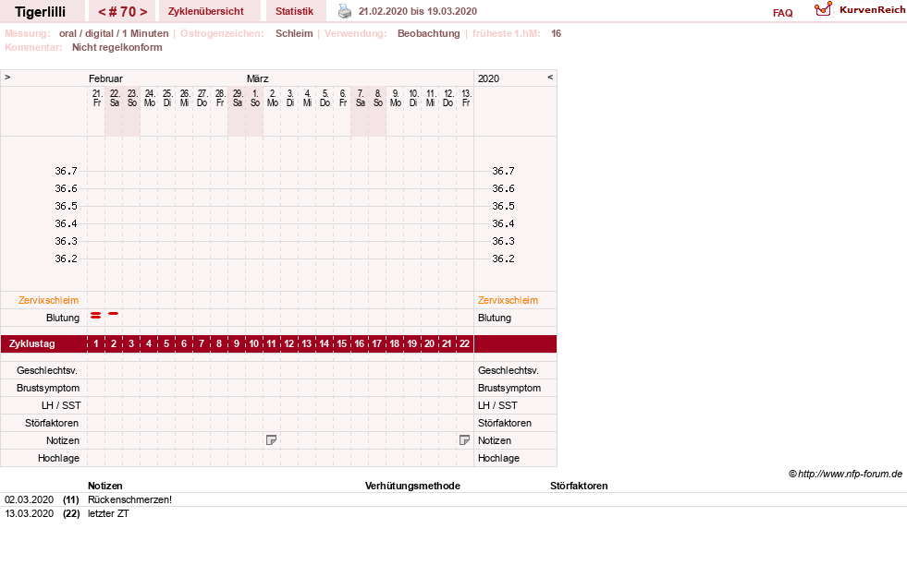Click note text 'Rückenschmerzen!'

point(129,499)
